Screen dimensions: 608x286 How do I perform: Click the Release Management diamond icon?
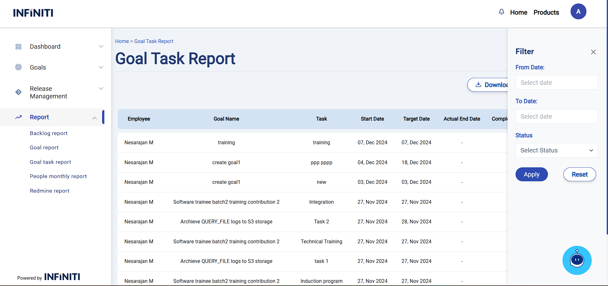click(18, 92)
